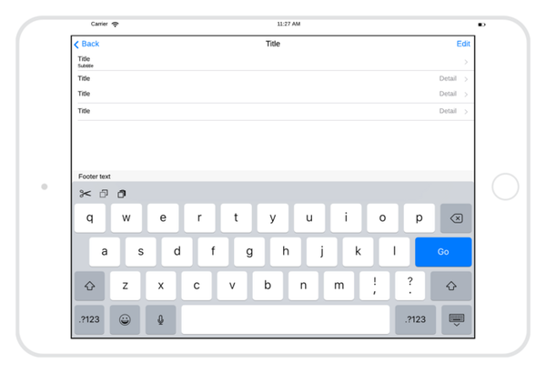The image size is (546, 373).
Task: Tap the copy icon above keyboard
Action: pos(104,194)
